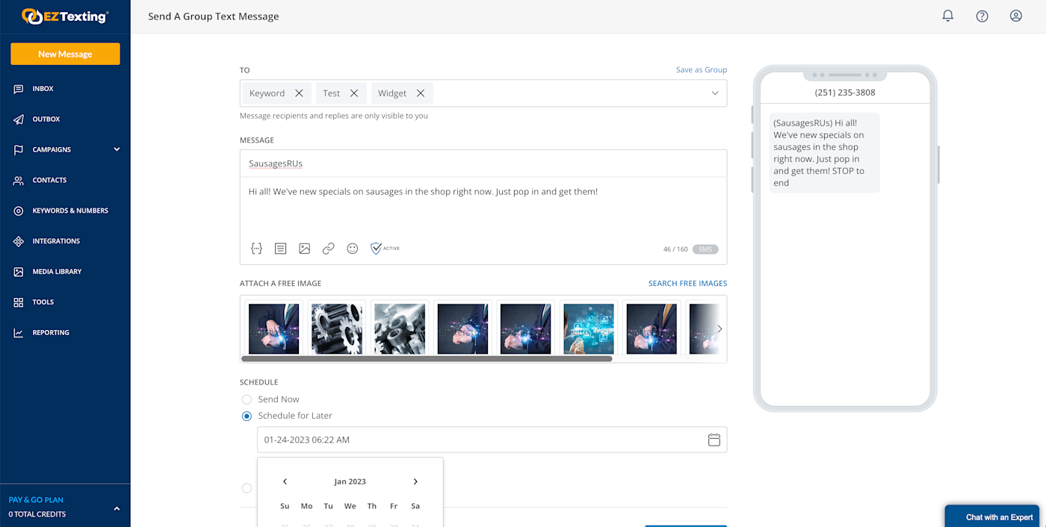This screenshot has width=1046, height=527.
Task: Click the Media Library picture icon
Action: pyautogui.click(x=19, y=272)
